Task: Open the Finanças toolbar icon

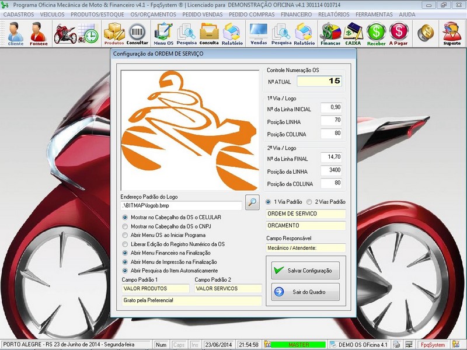Action: (330, 33)
